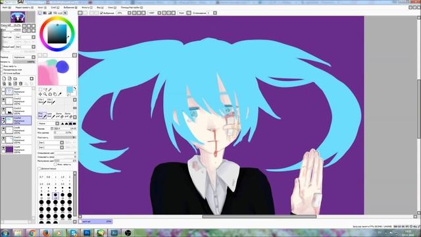The height and width of the screenshot is (237, 421).
Task: Open the layer effect dropdown
Action: [x=25, y=47]
